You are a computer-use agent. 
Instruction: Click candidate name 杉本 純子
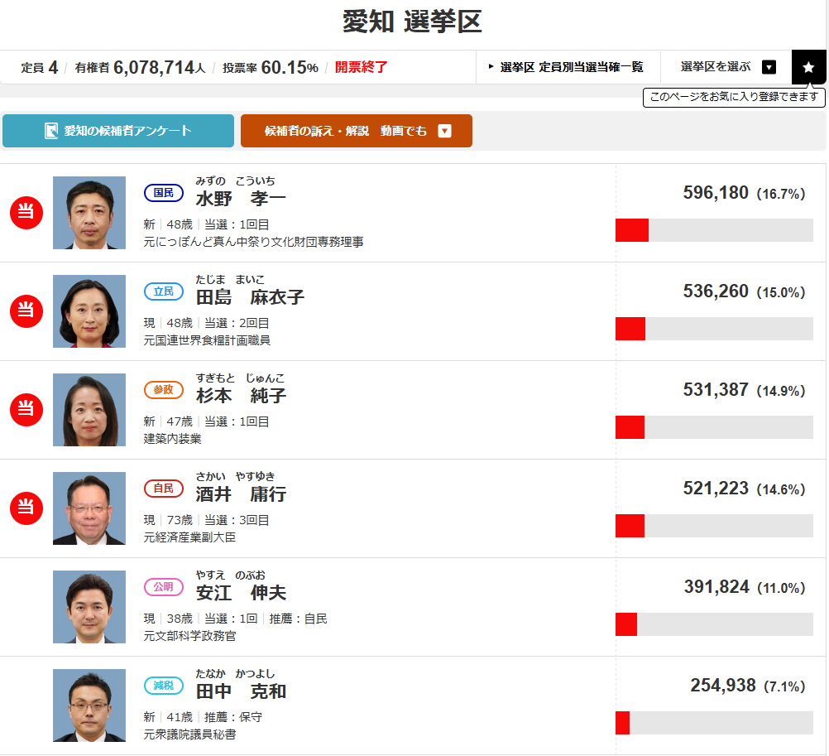click(x=241, y=396)
